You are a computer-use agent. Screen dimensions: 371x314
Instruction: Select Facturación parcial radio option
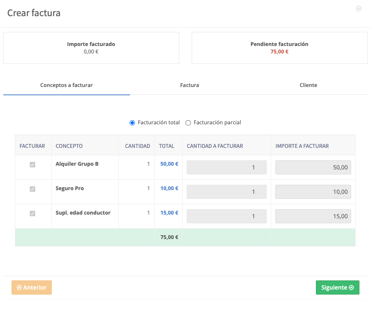pyautogui.click(x=188, y=123)
